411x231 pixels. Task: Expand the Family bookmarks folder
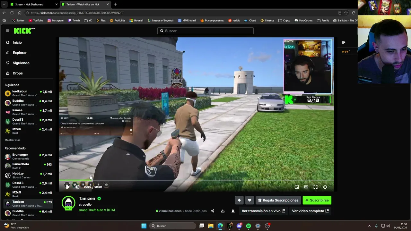(323, 21)
